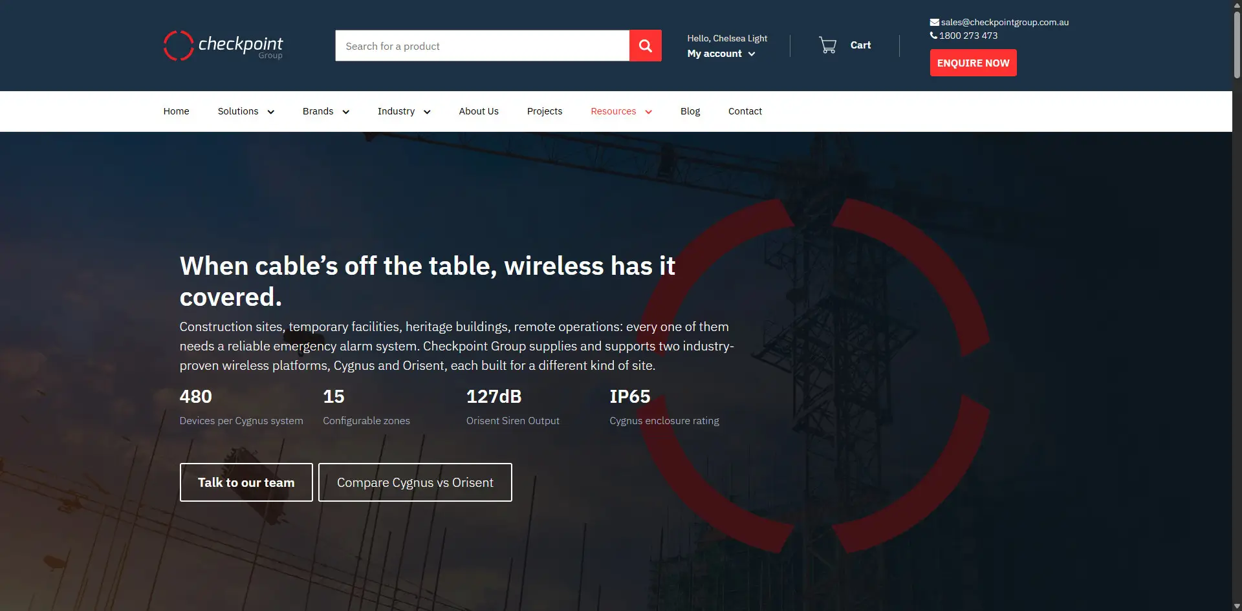Call the 1800 273 473 number link
The image size is (1242, 611).
point(968,36)
